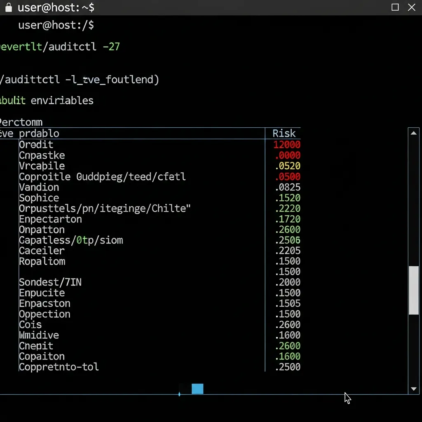Click the scrollbar up arrow

pyautogui.click(x=414, y=132)
